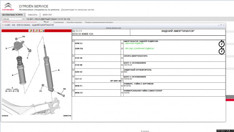Click reference code 0530 03 4343 10A

point(83,34)
